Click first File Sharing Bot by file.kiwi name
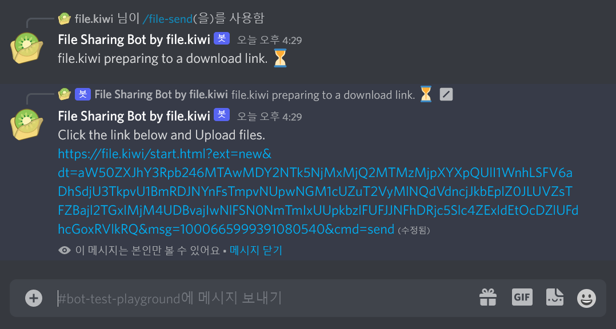616x329 pixels. 134,39
